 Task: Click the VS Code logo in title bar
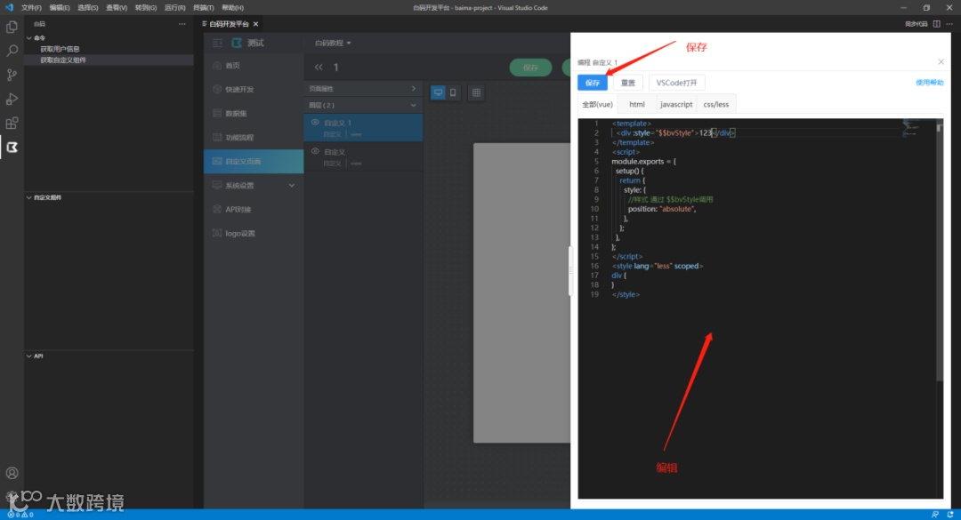(x=9, y=7)
